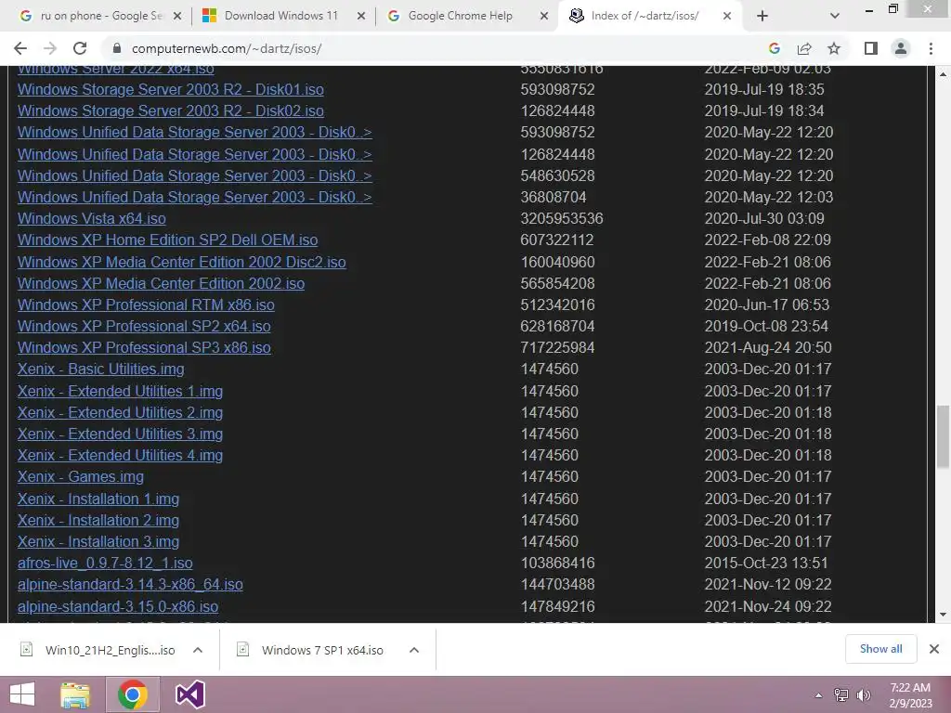Image resolution: width=951 pixels, height=713 pixels.
Task: Close the downloads bar
Action: coord(934,649)
